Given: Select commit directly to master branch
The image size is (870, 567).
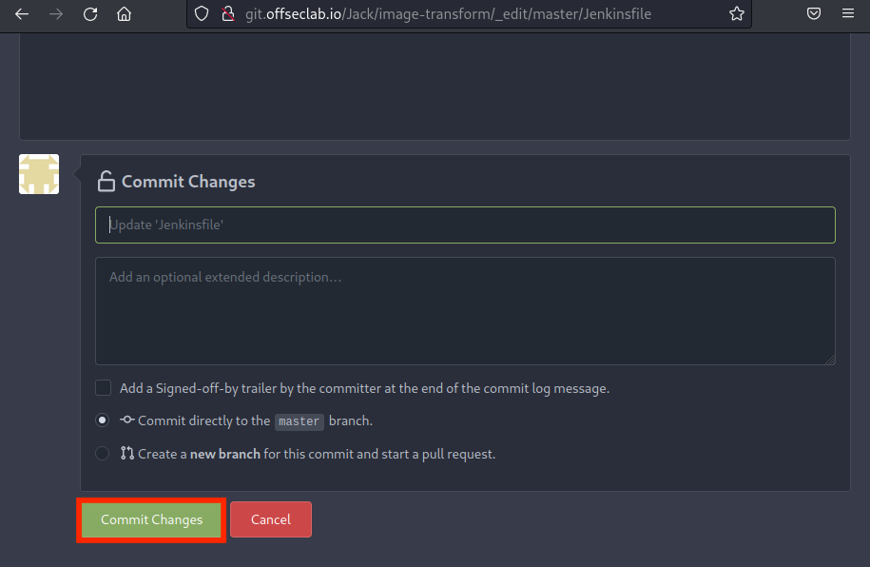Looking at the screenshot, I should coord(103,420).
